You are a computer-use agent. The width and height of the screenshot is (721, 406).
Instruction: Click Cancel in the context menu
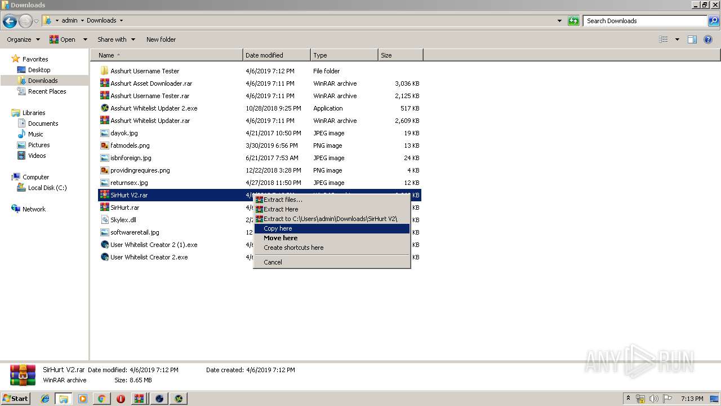coord(332,262)
